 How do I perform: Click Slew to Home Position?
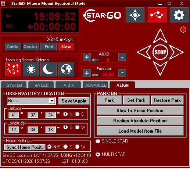coord(140,111)
